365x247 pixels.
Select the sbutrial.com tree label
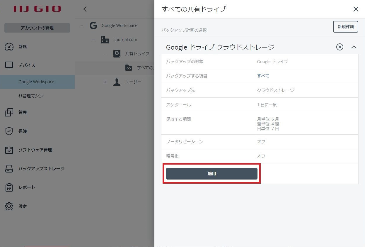click(x=125, y=40)
